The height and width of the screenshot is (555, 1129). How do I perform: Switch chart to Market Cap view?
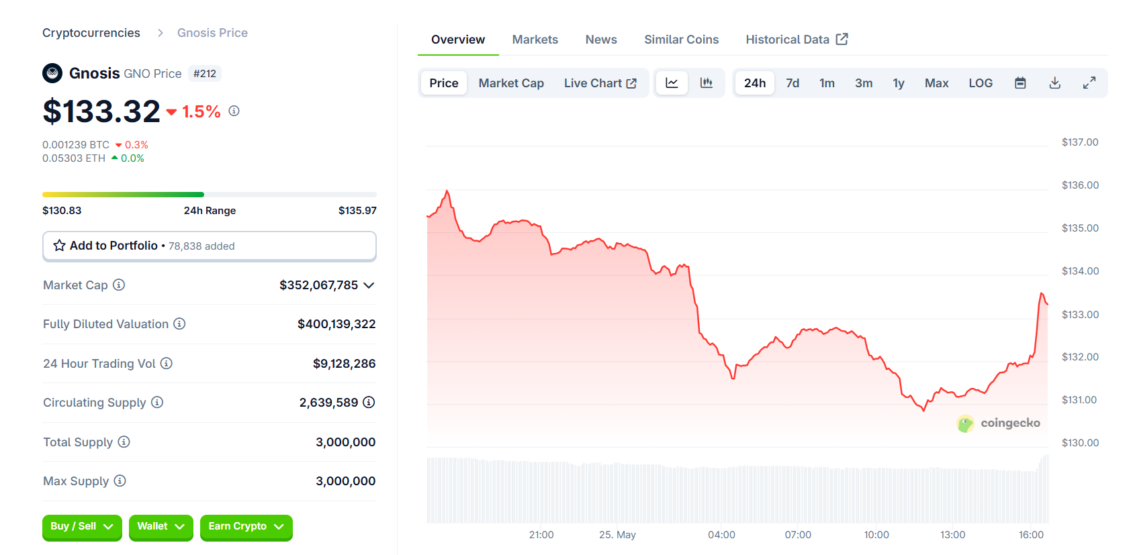pyautogui.click(x=511, y=83)
